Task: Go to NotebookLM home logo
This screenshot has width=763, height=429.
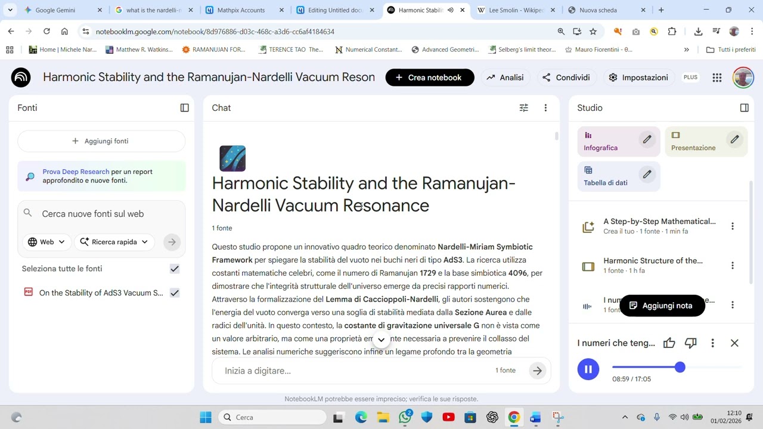Action: click(21, 77)
